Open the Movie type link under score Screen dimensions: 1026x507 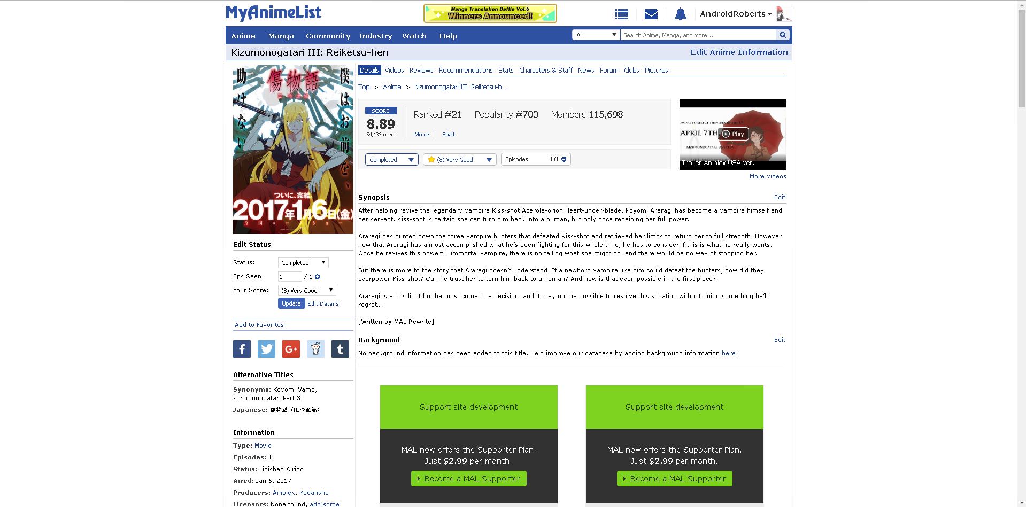422,135
